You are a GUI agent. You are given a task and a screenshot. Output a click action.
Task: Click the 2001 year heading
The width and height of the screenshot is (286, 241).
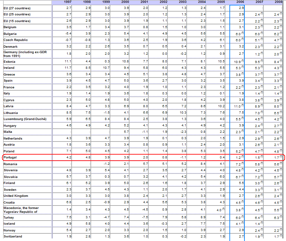tap(144, 2)
